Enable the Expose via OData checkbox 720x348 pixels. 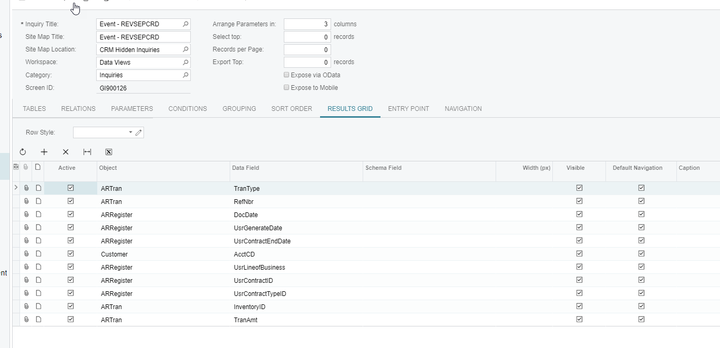[x=286, y=75]
